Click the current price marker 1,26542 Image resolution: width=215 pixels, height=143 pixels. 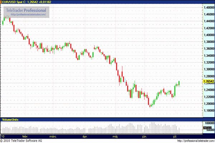[x=208, y=81]
